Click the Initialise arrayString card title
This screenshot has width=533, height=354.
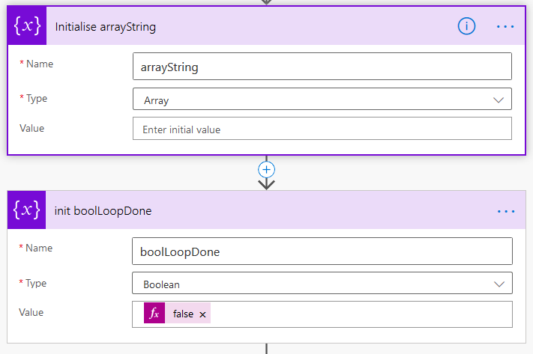click(106, 26)
